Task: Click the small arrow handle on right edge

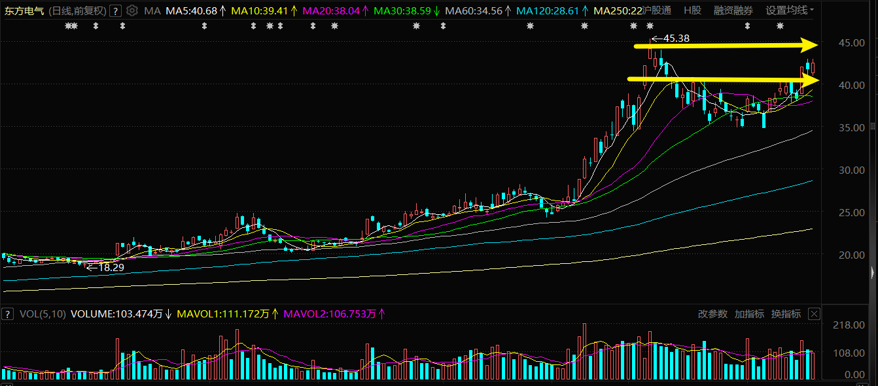Action: [x=873, y=272]
